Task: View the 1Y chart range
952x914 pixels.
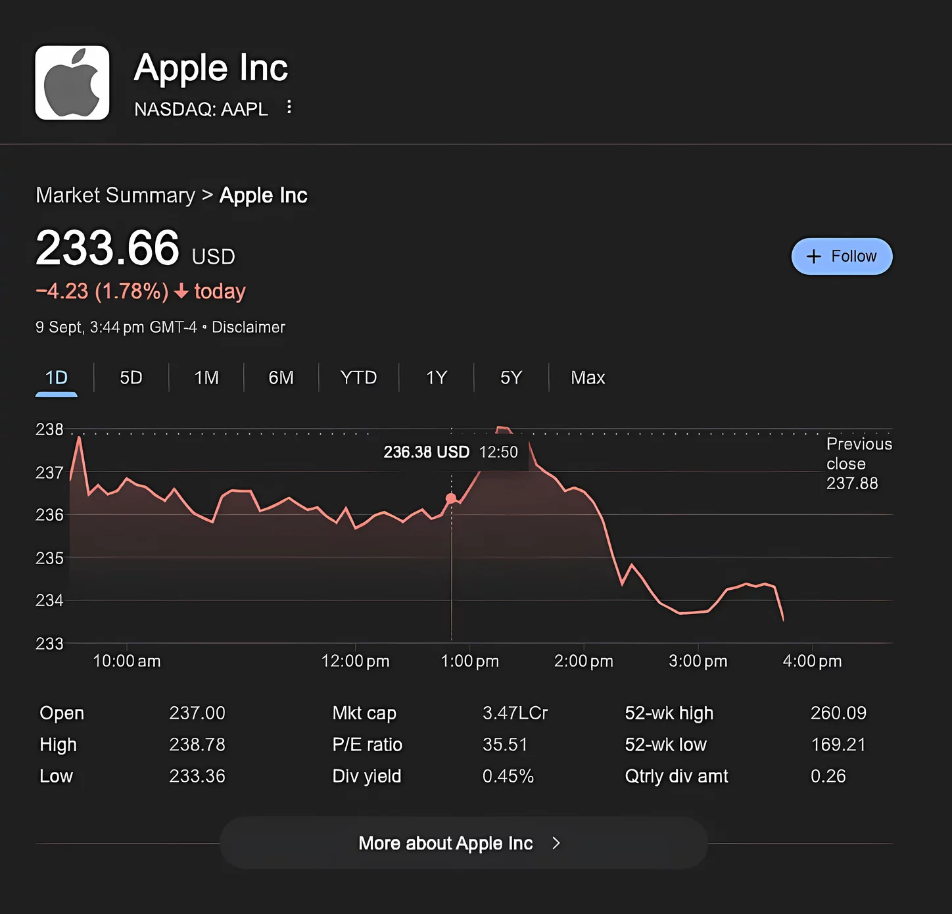Action: 437,377
